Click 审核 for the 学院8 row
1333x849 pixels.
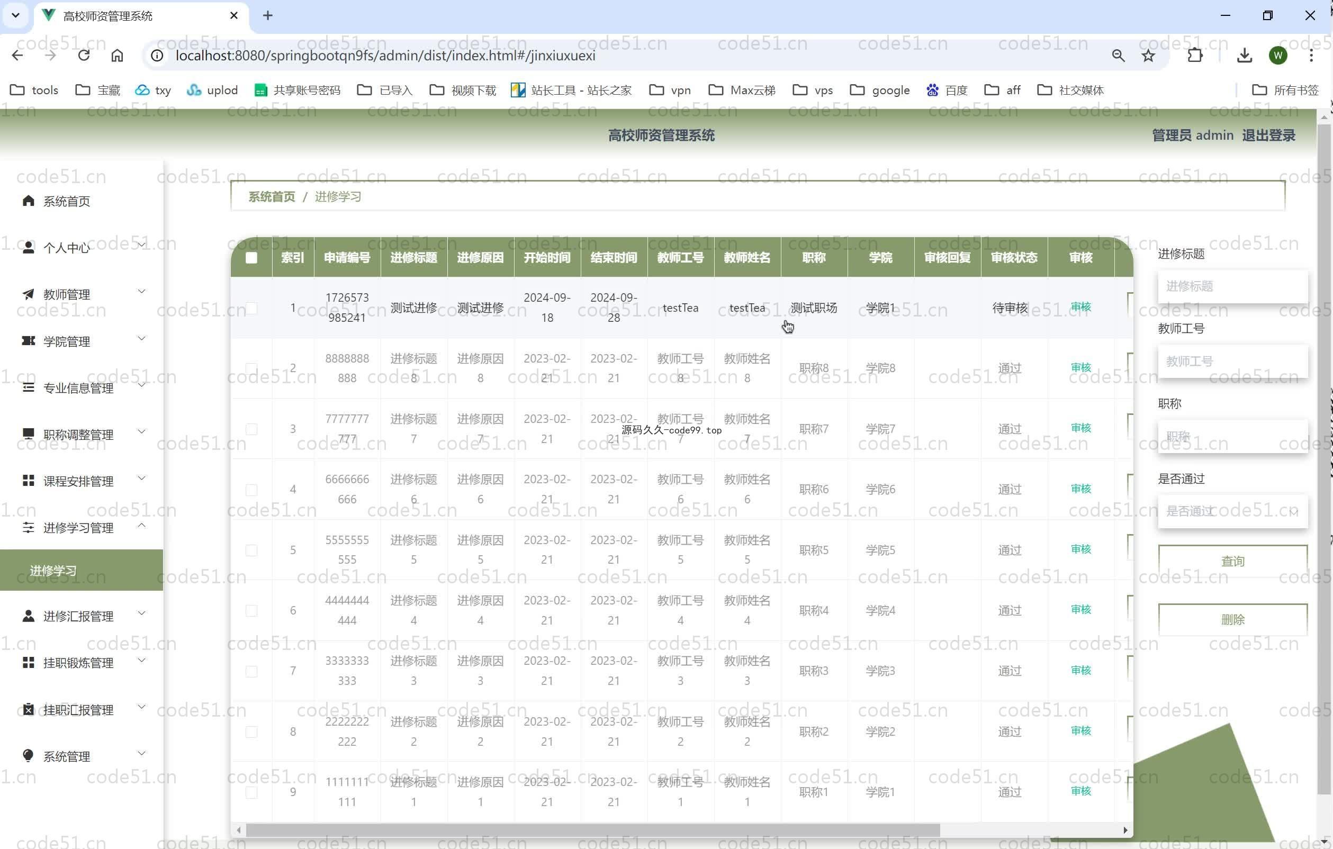point(1080,367)
